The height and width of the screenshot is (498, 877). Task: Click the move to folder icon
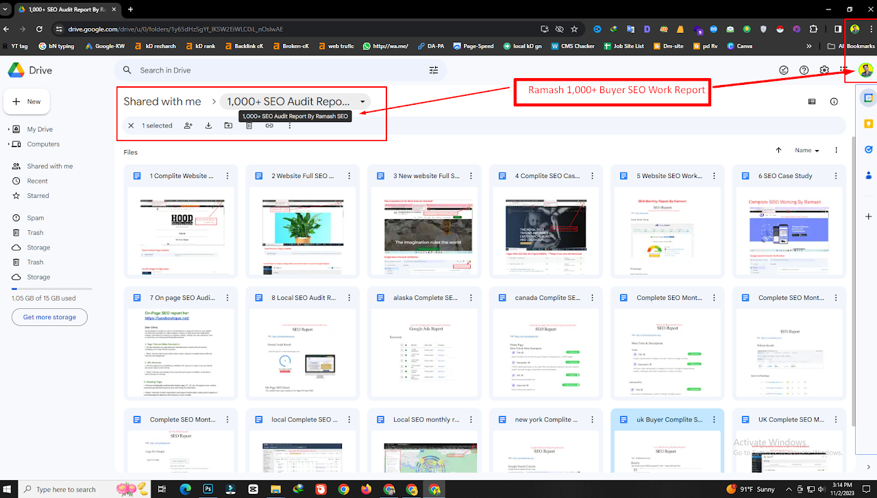click(x=228, y=125)
